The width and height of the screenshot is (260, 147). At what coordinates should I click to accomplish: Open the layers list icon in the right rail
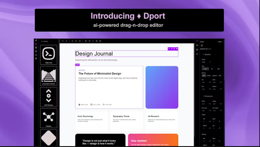(x=197, y=45)
